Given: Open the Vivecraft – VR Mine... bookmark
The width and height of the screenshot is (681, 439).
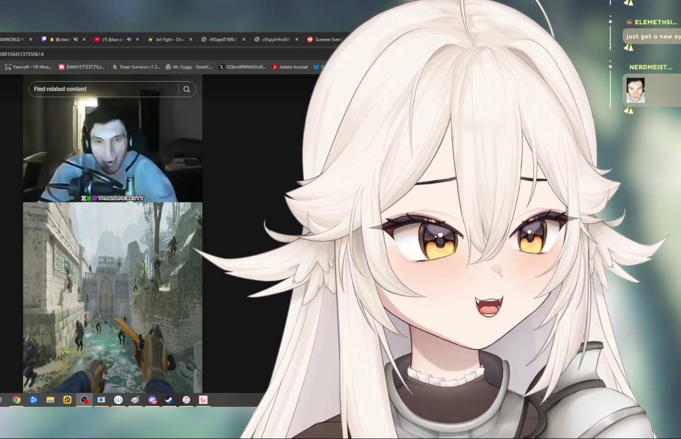Looking at the screenshot, I should (28, 67).
